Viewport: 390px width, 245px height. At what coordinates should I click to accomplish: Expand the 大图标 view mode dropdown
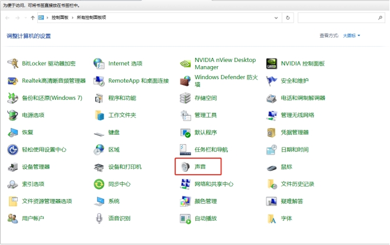point(352,35)
